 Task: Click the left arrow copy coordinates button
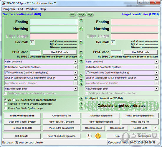click(72, 15)
